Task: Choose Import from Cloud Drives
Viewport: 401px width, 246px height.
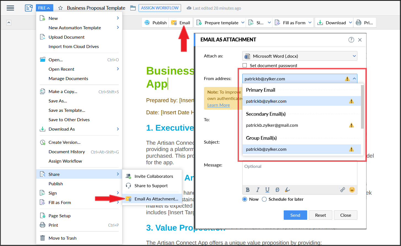Action: click(x=79, y=46)
